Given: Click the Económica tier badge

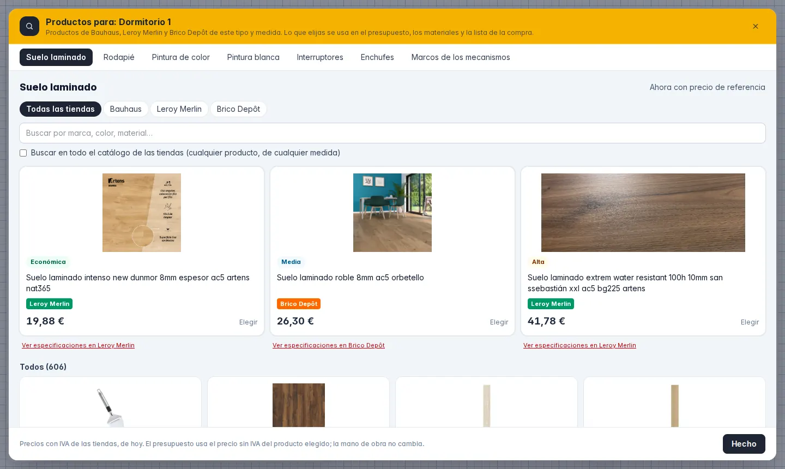Looking at the screenshot, I should coord(48,262).
